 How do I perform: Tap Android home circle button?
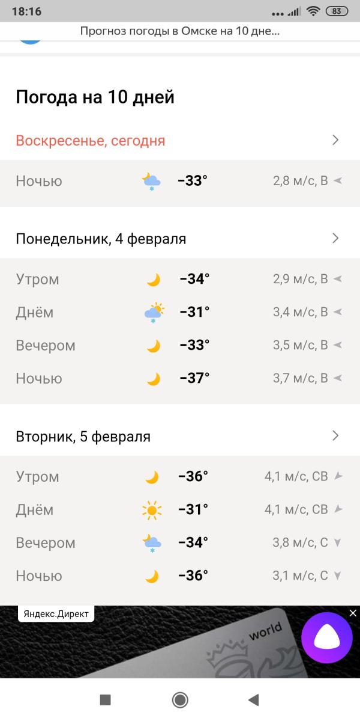[x=180, y=700]
